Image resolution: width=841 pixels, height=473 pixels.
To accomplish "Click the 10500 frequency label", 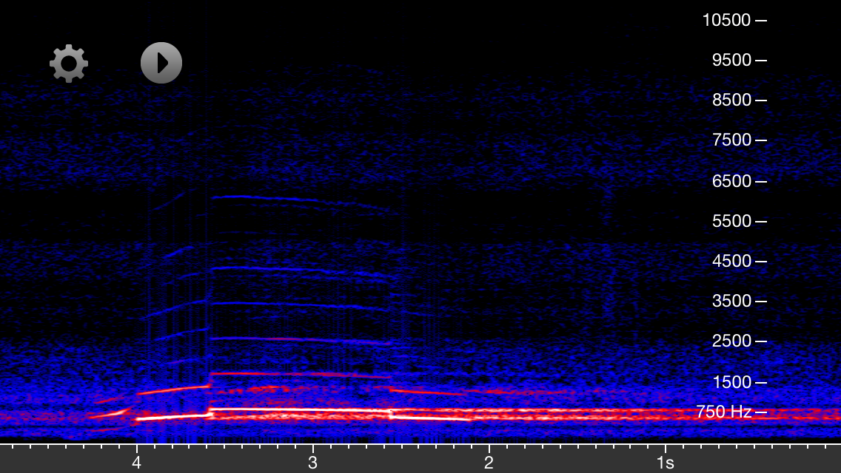I will point(726,20).
